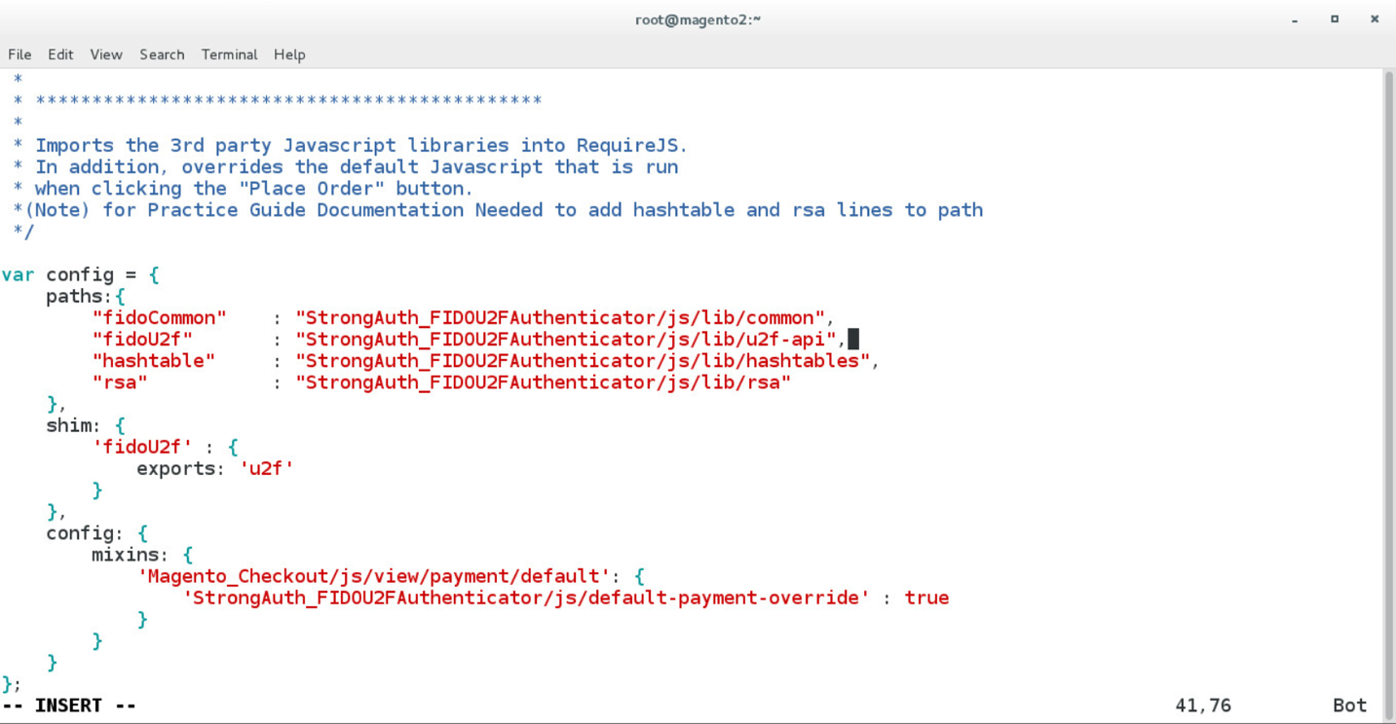Click path value ending in /js/lib/common

560,318
